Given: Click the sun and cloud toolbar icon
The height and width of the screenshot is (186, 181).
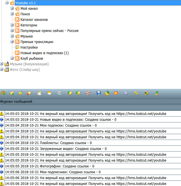Looking at the screenshot, I should tap(49, 93).
